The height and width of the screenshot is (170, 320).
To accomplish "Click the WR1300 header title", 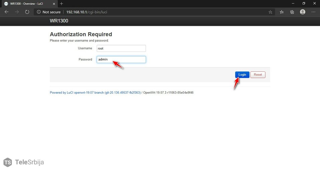I will [x=59, y=21].
